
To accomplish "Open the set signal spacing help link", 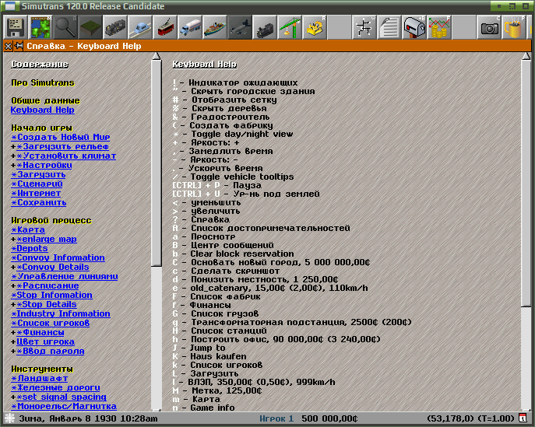I will [62, 397].
